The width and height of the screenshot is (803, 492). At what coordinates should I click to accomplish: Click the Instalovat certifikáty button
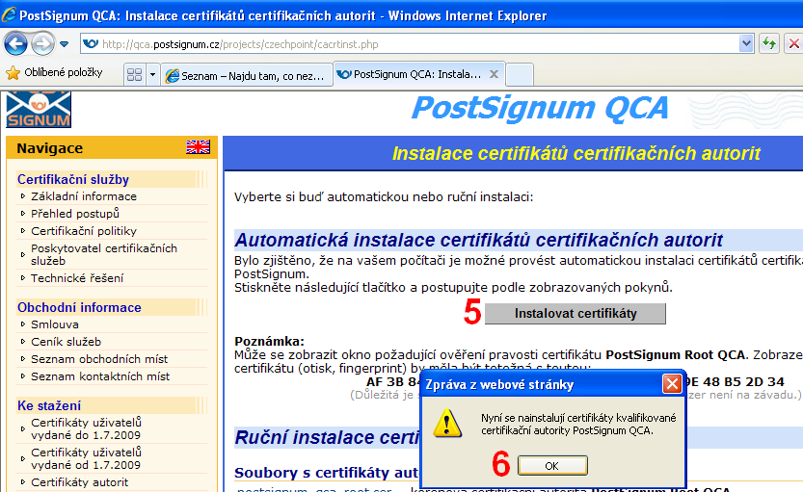[x=575, y=314]
